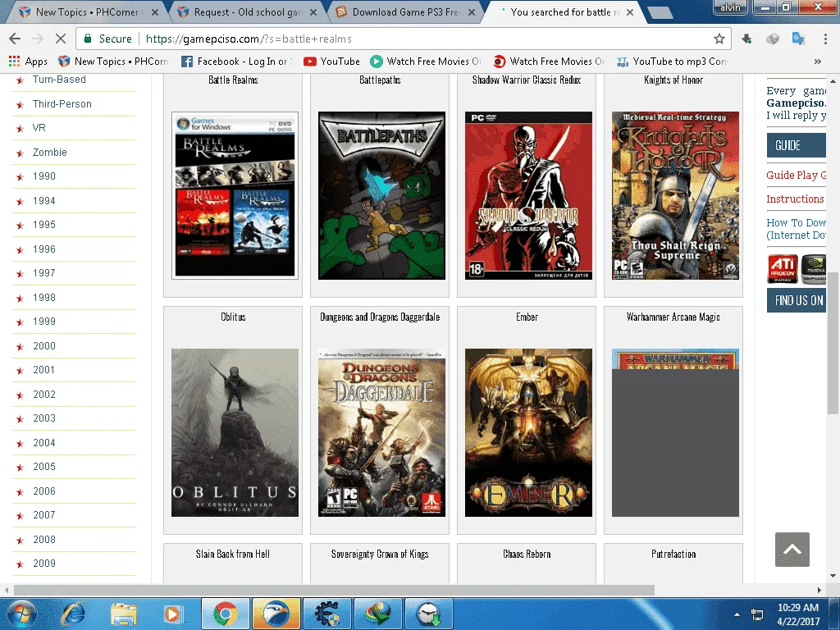Open the eagle app taskbar icon

[276, 614]
